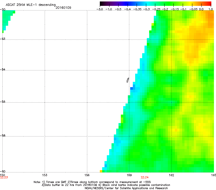Screen dimensions: 216x190
Task: Click the red time stamp 22:24
Action: [x=145, y=177]
